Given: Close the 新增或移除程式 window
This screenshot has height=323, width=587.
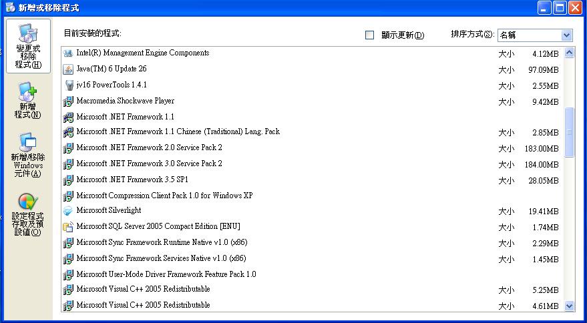Looking at the screenshot, I should (575, 8).
